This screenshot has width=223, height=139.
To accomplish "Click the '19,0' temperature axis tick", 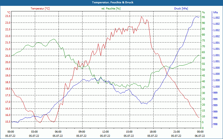I will click(8, 75).
